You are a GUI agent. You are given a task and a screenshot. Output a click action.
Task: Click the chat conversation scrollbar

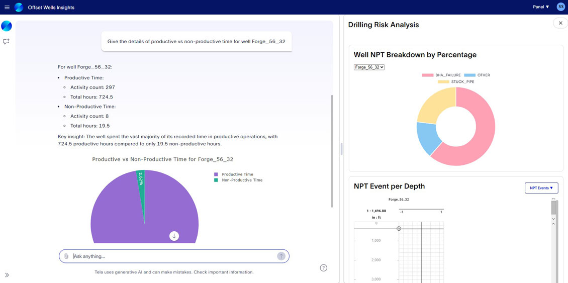331,151
